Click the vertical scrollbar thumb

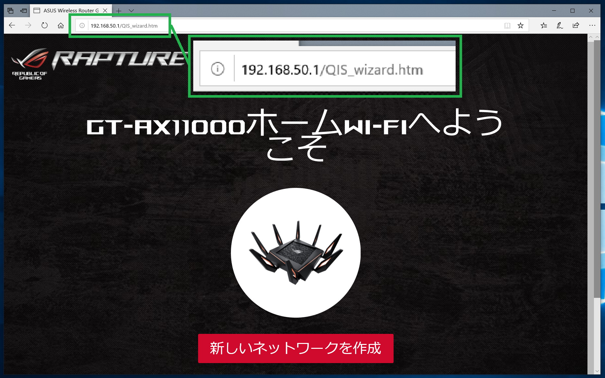click(597, 169)
